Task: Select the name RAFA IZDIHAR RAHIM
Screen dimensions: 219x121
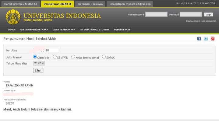Action: pos(20,85)
